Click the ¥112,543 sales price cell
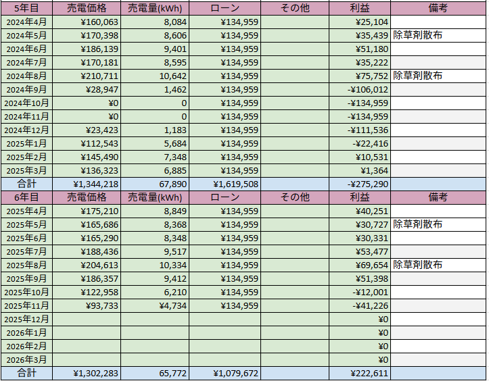Screen dimensions: 489x381 click(x=87, y=143)
